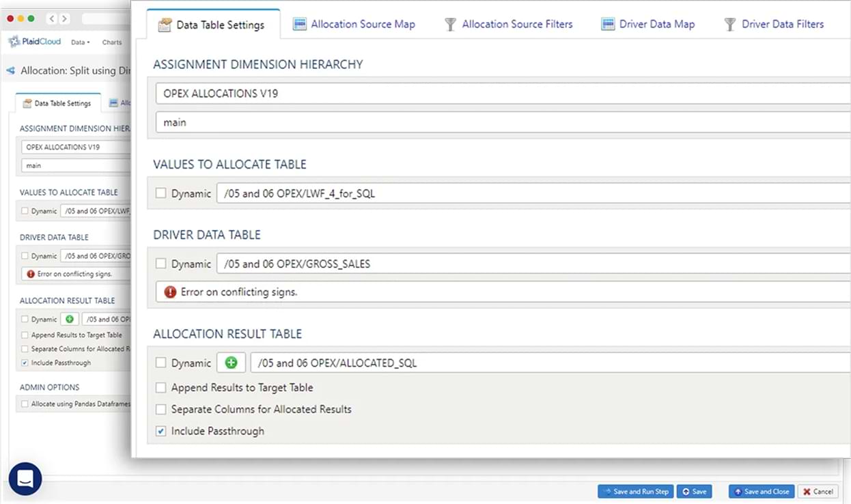Image resolution: width=851 pixels, height=504 pixels.
Task: Toggle Dynamic checkbox for Values to Allocate Table
Action: pos(161,193)
